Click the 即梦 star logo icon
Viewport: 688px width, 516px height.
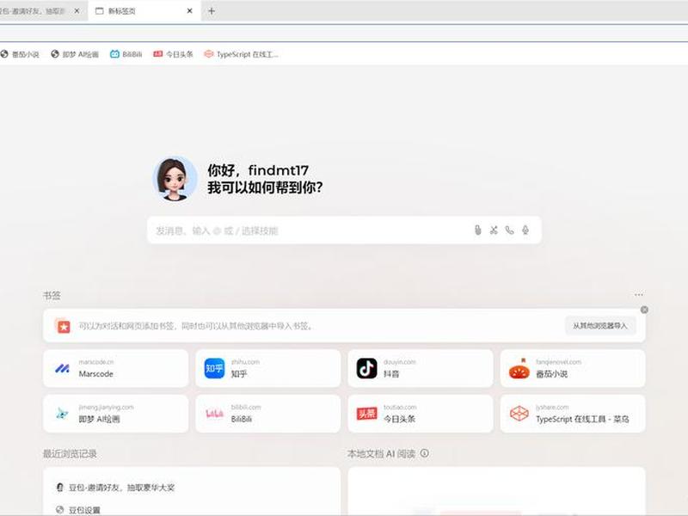[x=62, y=414]
